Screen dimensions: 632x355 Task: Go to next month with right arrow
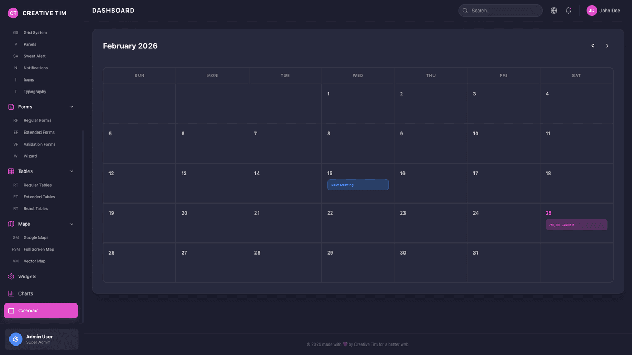tap(607, 46)
